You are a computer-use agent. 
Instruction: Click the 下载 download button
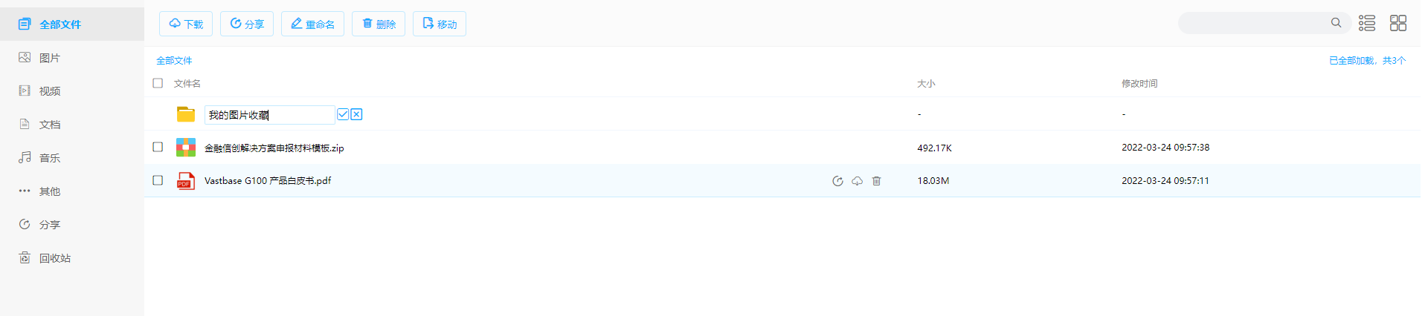click(186, 24)
